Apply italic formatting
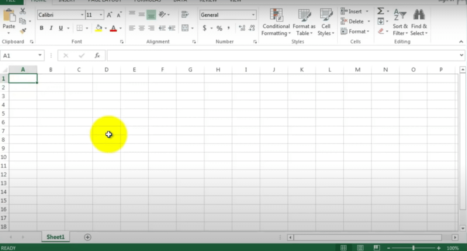The height and width of the screenshot is (251, 467). point(51,28)
